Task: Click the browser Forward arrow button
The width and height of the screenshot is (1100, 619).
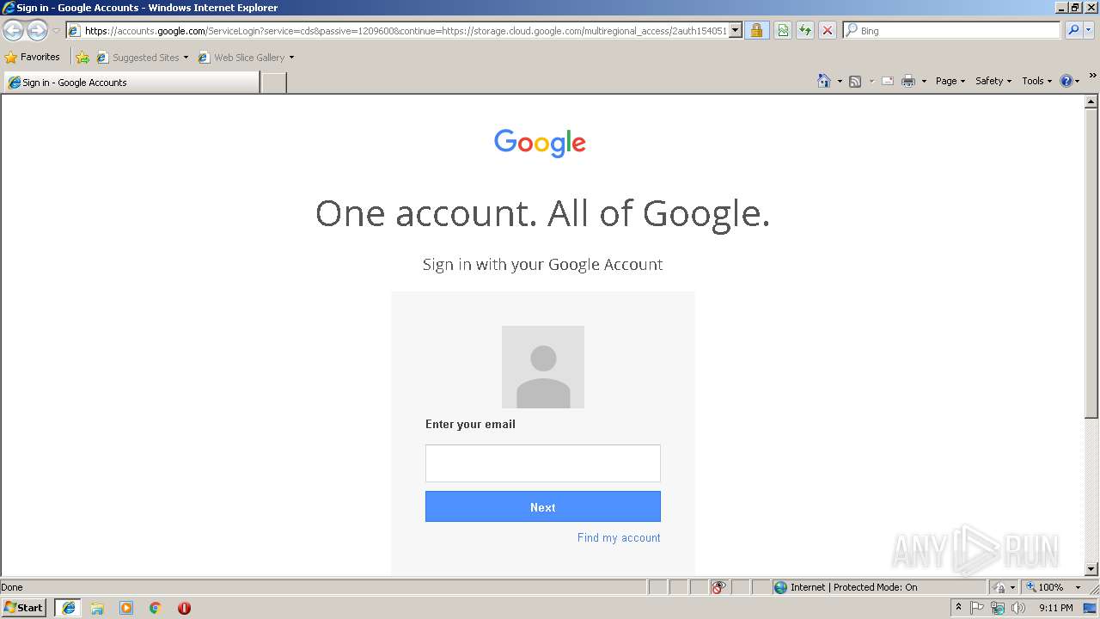Action: (x=37, y=31)
